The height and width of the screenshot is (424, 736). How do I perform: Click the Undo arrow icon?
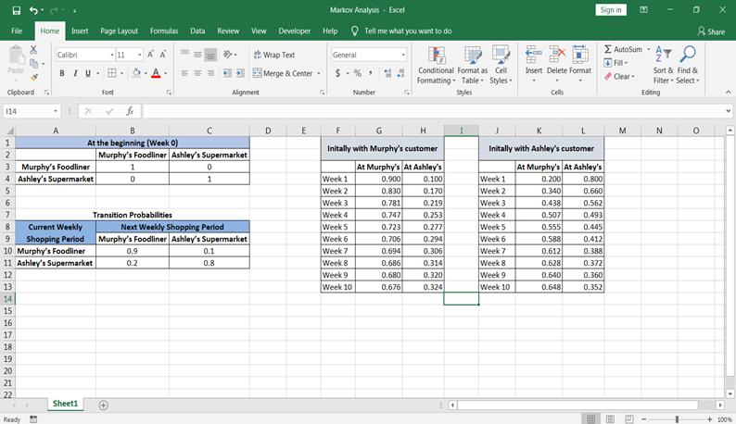33,10
